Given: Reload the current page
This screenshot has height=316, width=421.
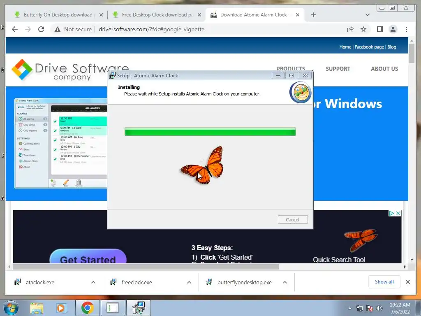Looking at the screenshot, I should coord(41,29).
